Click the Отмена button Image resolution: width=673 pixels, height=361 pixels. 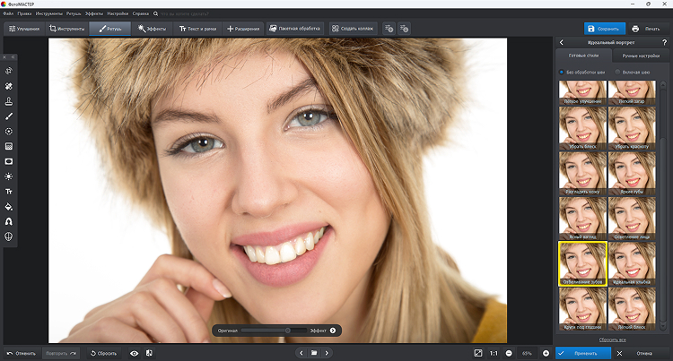[x=640, y=353]
